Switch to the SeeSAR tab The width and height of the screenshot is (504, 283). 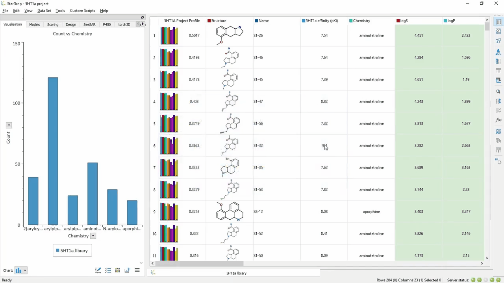(x=89, y=24)
